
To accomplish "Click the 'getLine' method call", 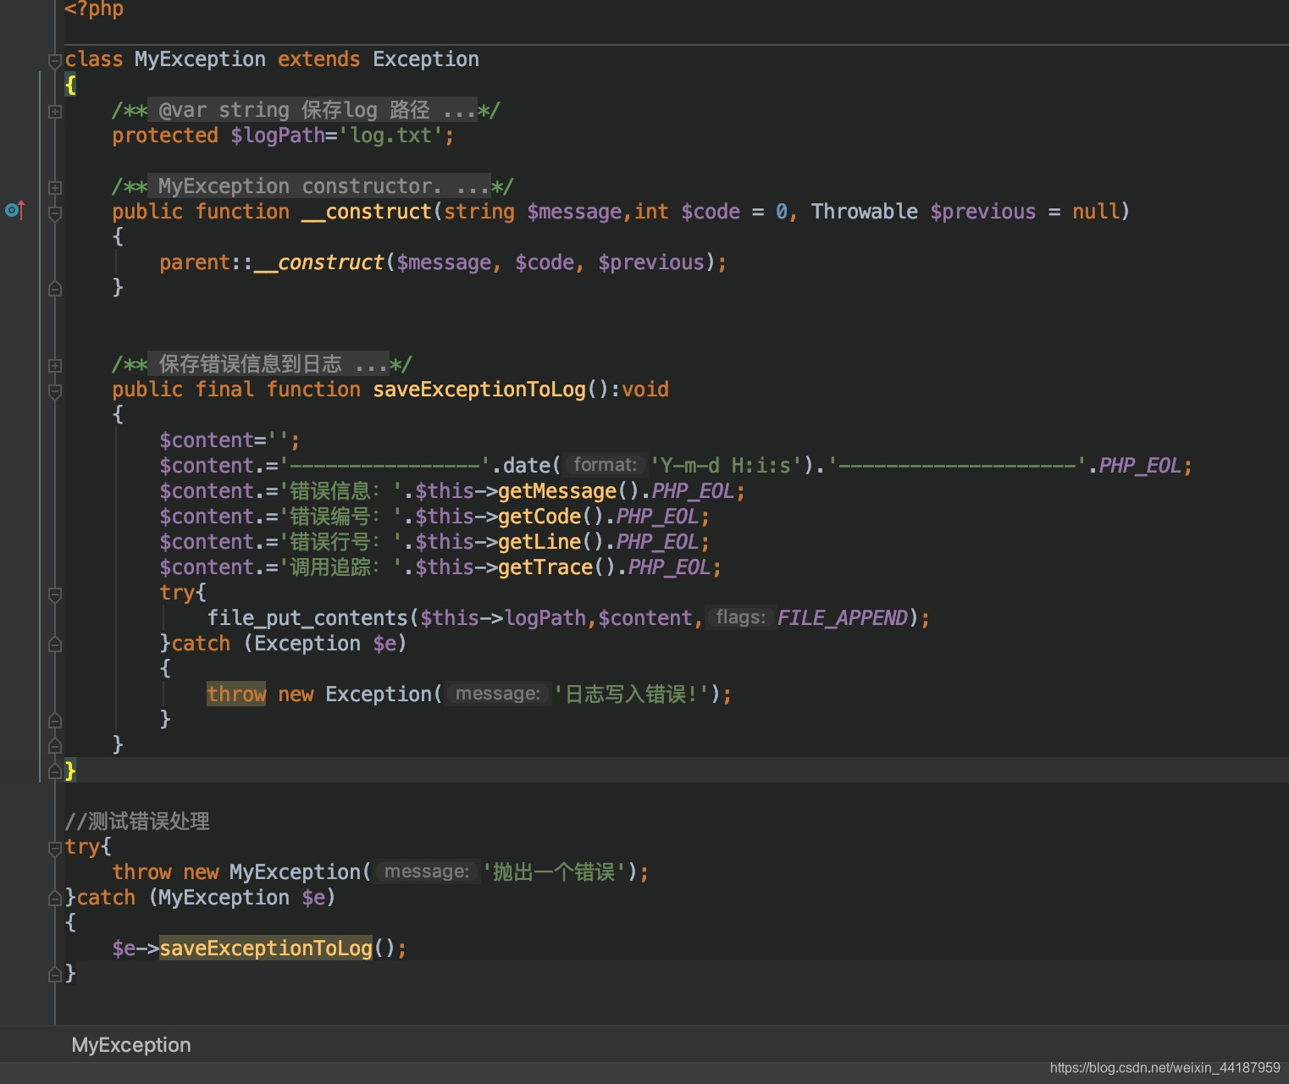I will (539, 542).
